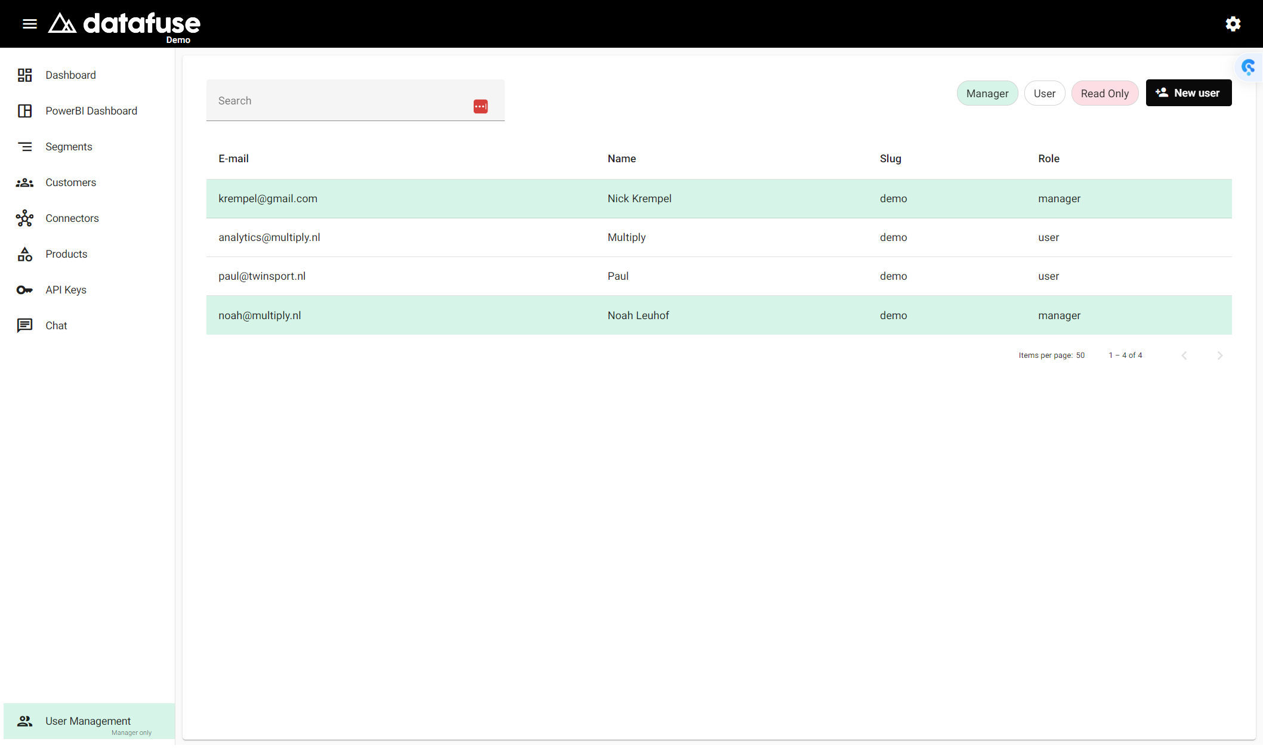Select User Management menu item
This screenshot has height=748, width=1263.
pos(89,721)
